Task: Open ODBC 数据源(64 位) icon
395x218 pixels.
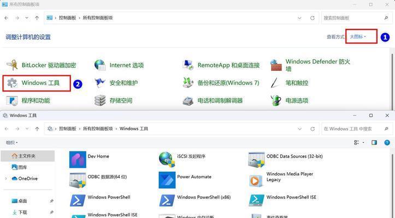Action: (x=78, y=180)
